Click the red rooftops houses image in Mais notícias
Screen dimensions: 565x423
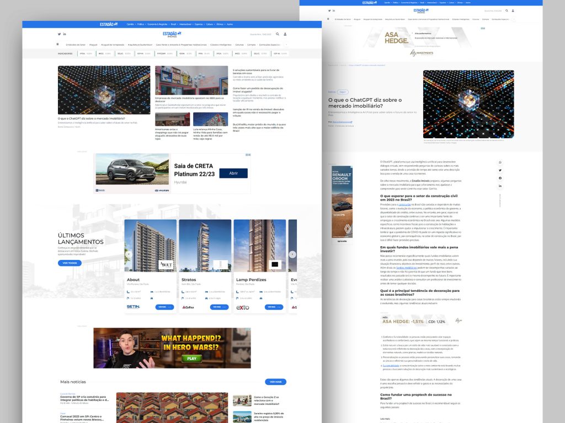point(172,408)
